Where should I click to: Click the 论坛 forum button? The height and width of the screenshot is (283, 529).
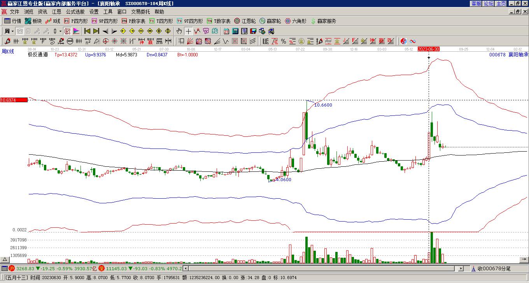[x=489, y=3]
